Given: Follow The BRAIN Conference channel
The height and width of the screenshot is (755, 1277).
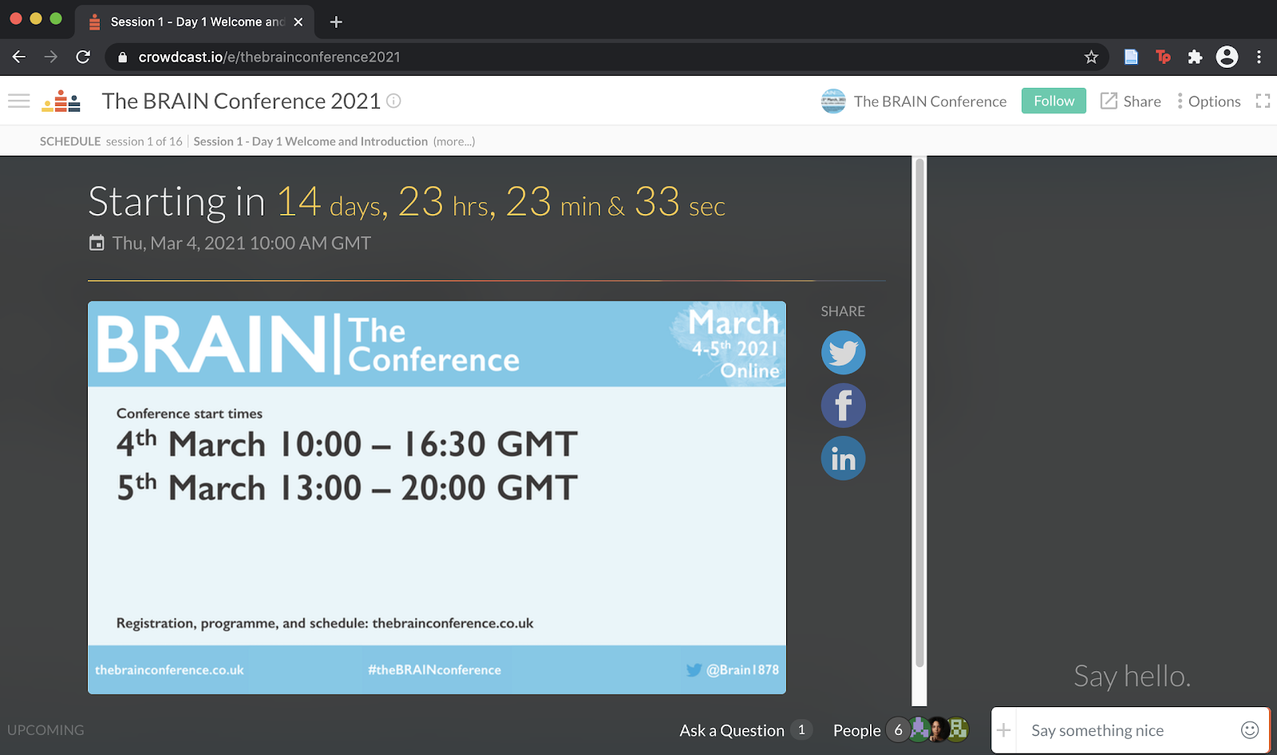Looking at the screenshot, I should [1054, 101].
